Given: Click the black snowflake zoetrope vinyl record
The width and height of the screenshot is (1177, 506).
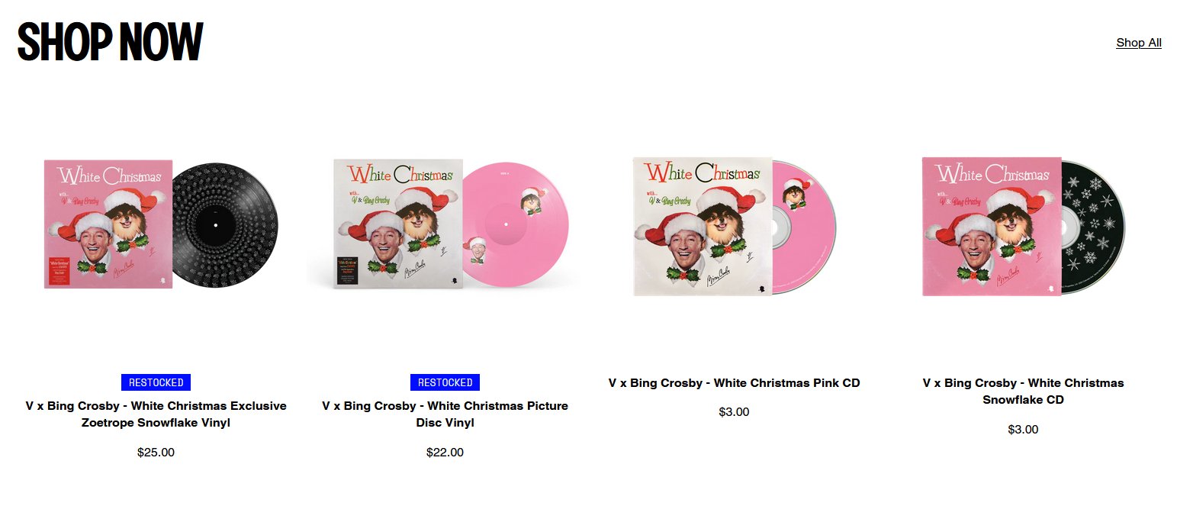Looking at the screenshot, I should [x=226, y=225].
